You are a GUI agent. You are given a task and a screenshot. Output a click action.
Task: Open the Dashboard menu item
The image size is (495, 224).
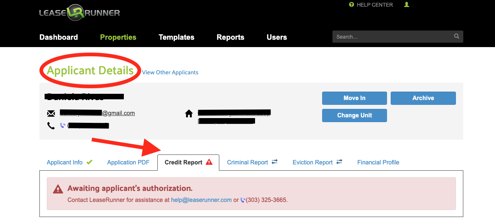pos(59,37)
